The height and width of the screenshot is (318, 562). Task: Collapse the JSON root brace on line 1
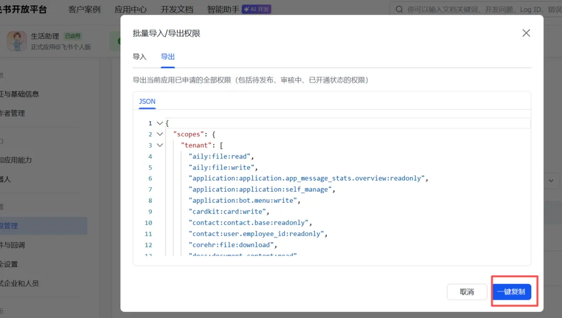(160, 123)
